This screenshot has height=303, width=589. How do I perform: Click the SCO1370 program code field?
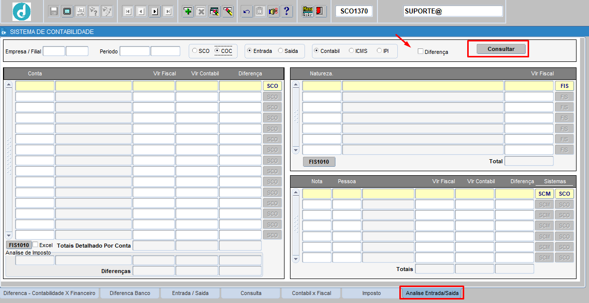pyautogui.click(x=354, y=11)
